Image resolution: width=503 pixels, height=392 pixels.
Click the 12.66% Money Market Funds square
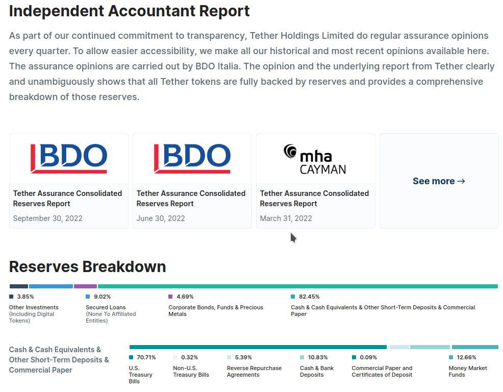(x=451, y=357)
